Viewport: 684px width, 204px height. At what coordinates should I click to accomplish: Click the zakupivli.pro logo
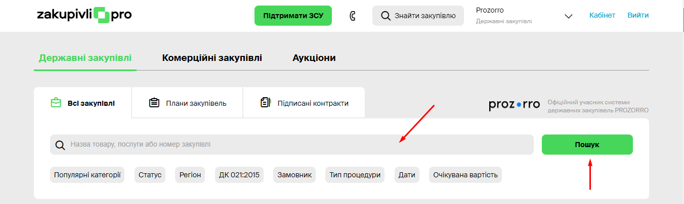(84, 15)
